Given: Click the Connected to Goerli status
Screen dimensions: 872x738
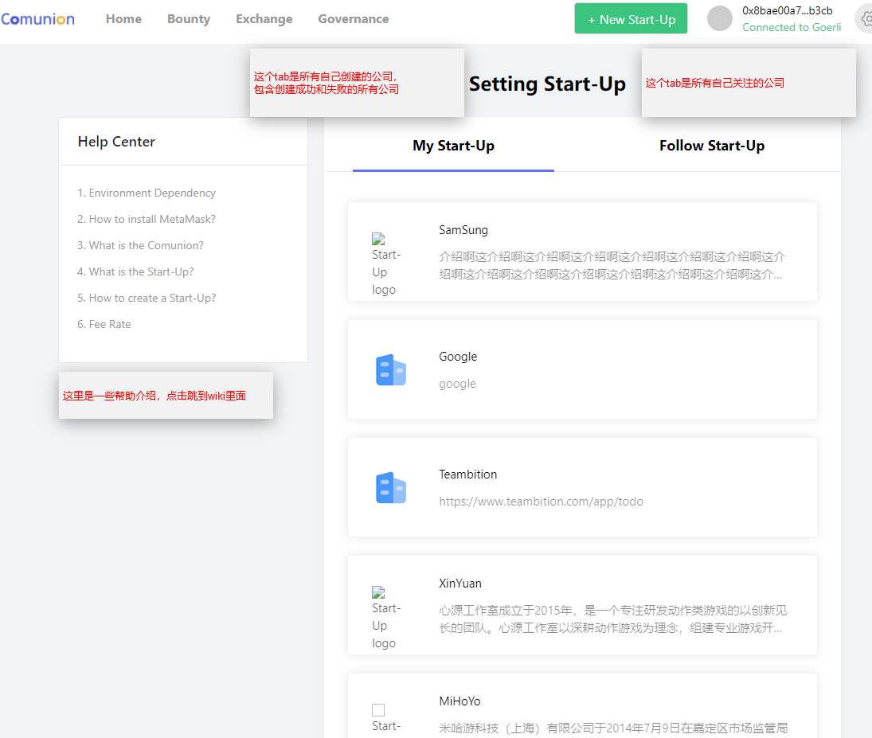Looking at the screenshot, I should pos(792,27).
